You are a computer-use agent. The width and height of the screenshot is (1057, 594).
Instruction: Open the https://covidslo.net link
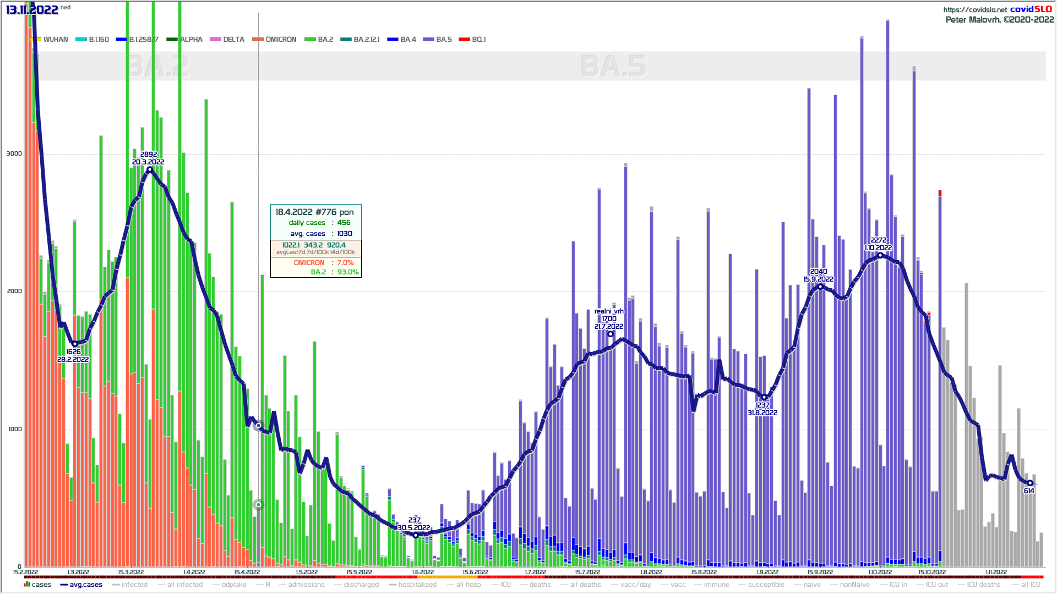pos(974,9)
